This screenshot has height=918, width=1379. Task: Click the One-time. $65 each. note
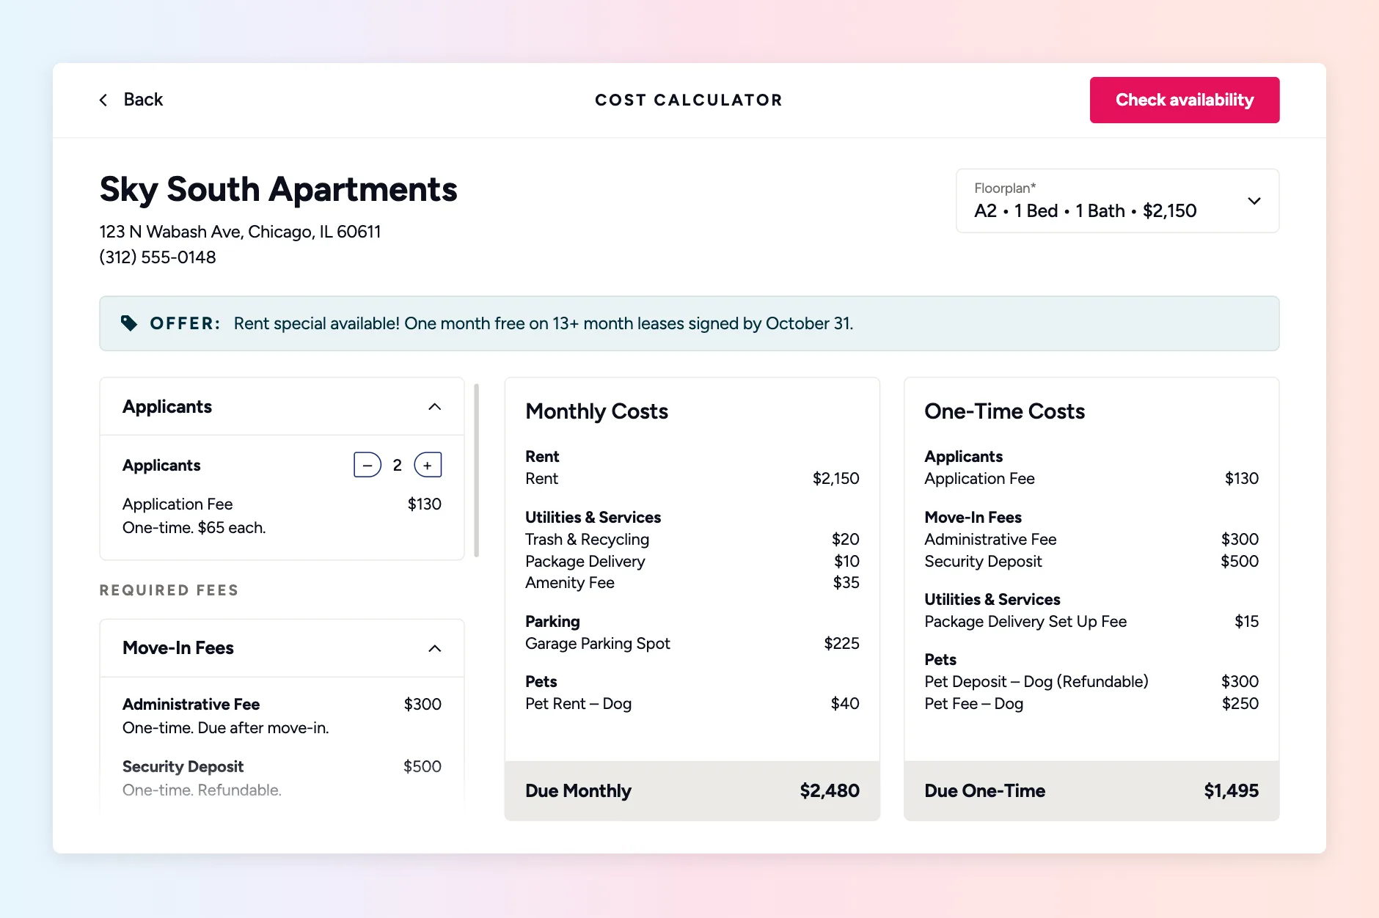point(194,528)
